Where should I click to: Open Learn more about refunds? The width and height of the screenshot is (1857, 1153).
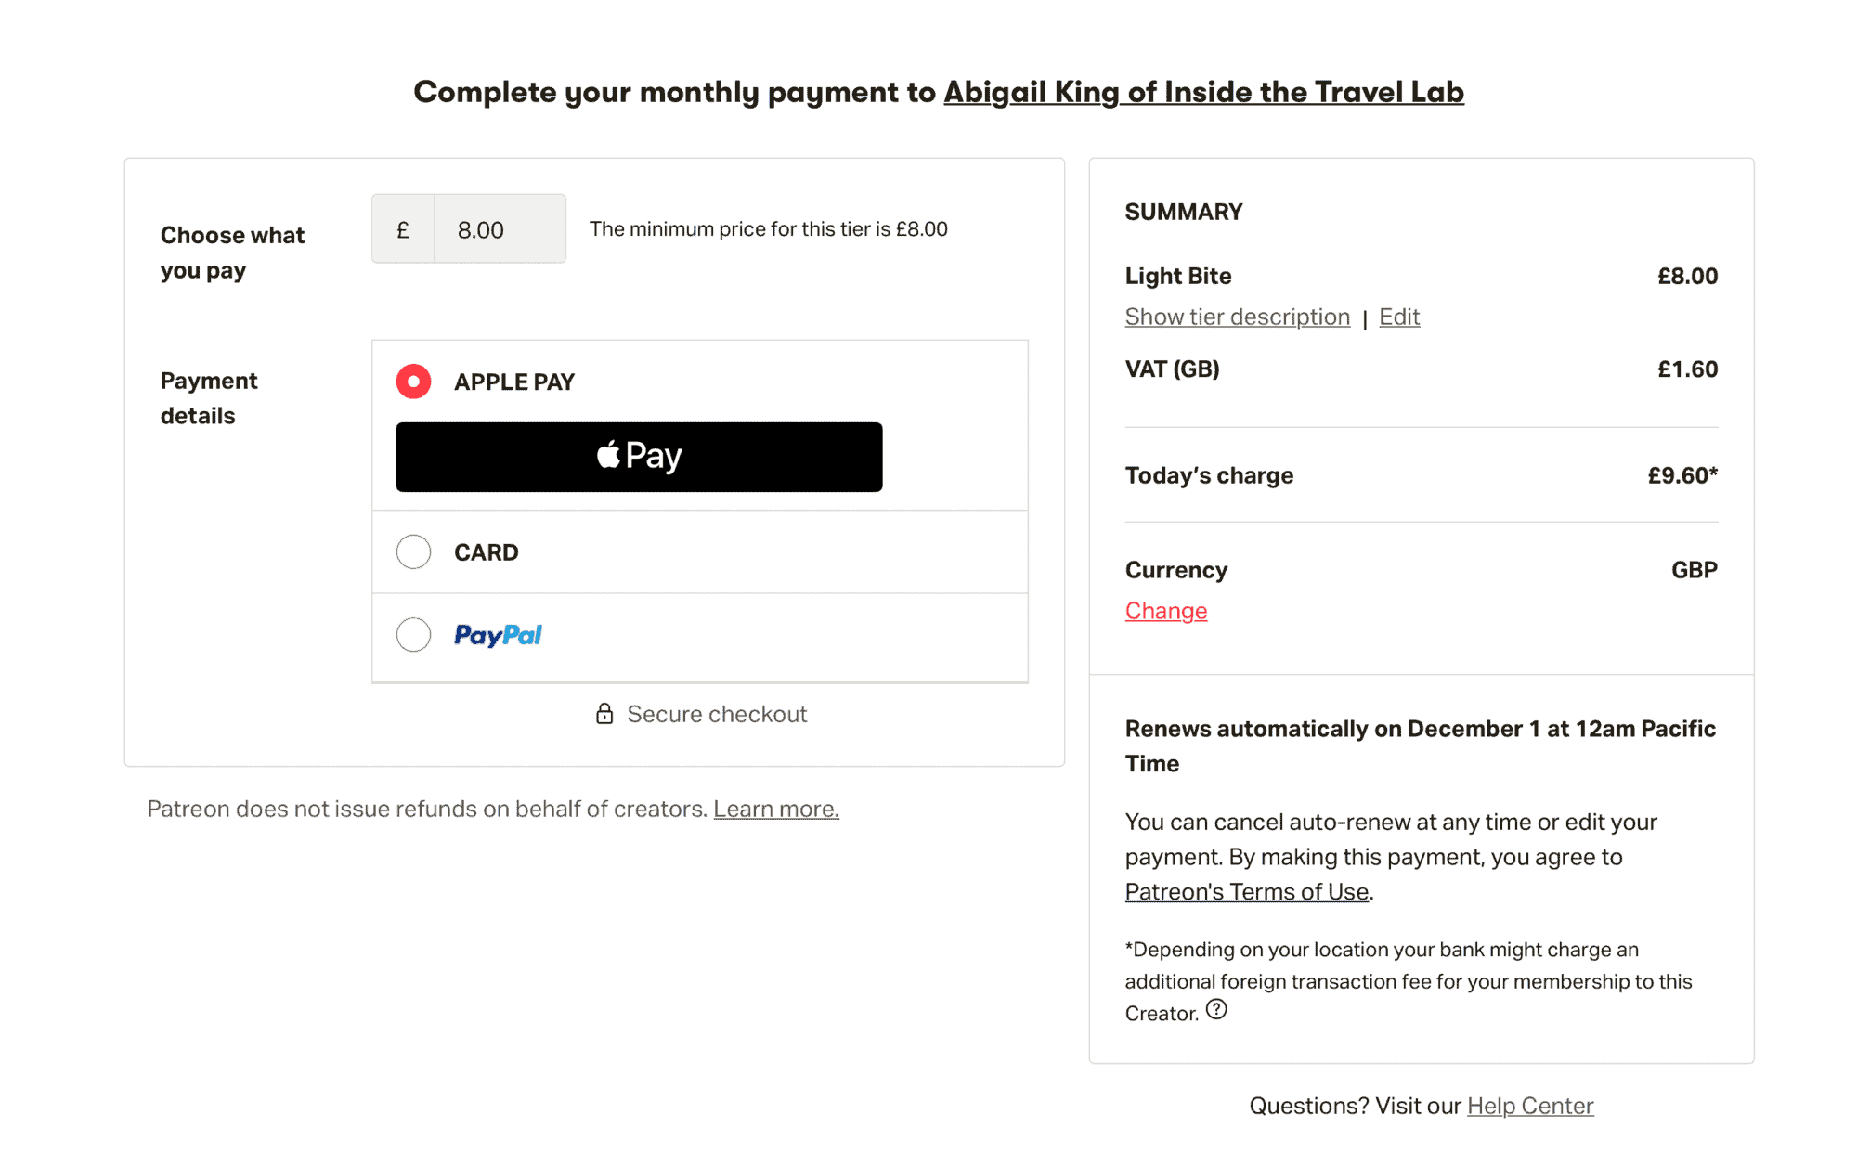click(x=776, y=810)
